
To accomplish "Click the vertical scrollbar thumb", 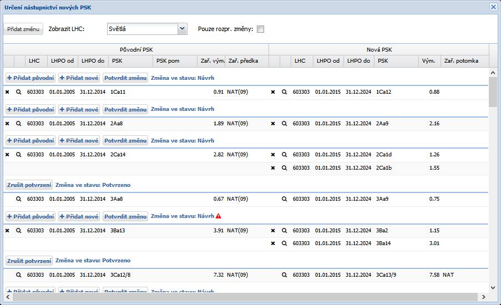I will 493,92.
